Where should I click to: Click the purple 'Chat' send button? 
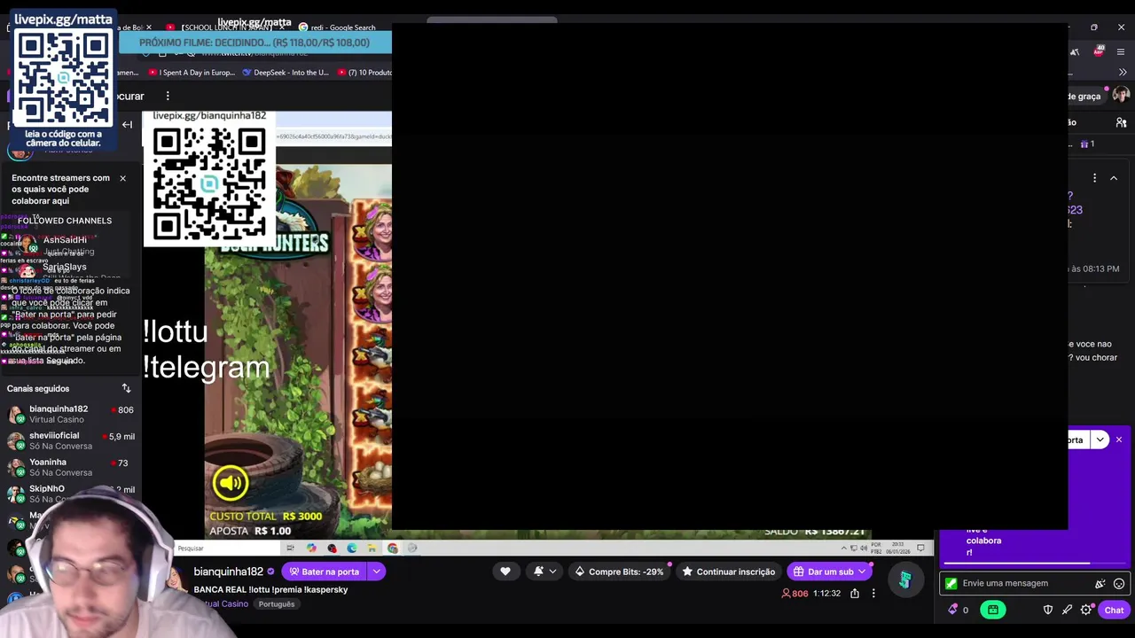(x=1114, y=610)
